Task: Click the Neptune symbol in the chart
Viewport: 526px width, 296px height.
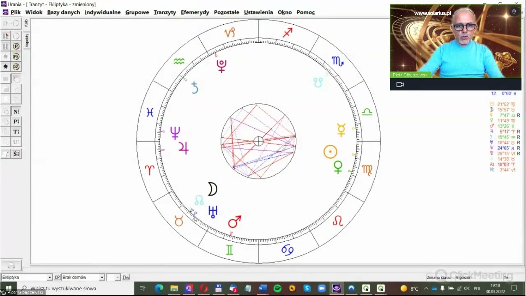Action: [x=175, y=133]
